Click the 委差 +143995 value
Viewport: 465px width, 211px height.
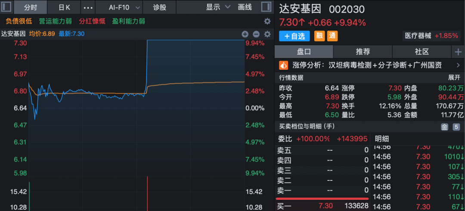(352, 139)
